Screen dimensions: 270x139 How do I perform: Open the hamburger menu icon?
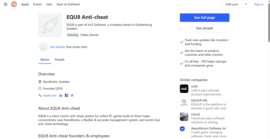(6, 4)
